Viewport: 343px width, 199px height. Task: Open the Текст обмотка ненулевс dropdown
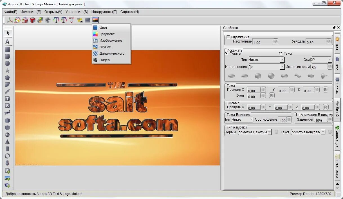click(308, 132)
